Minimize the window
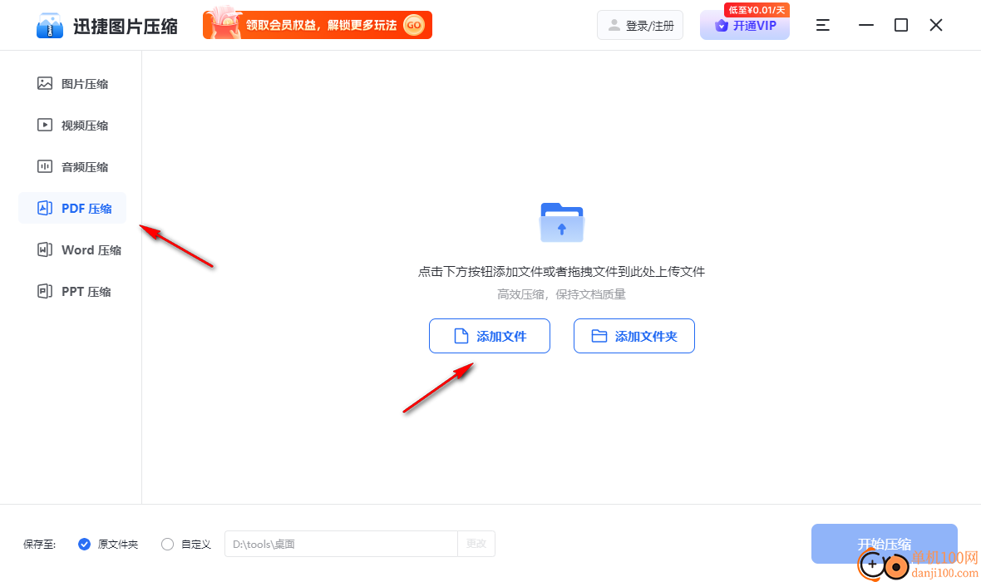Viewport: 981px width, 582px height. click(866, 25)
